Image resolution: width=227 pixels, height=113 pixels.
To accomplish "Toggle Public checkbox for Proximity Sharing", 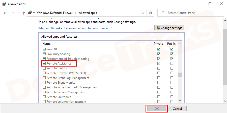I will [x=172, y=54].
